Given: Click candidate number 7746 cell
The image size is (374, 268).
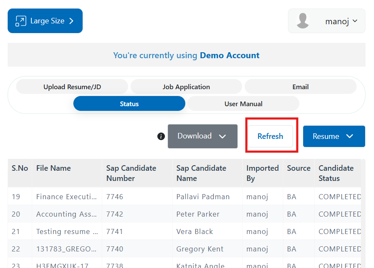Looking at the screenshot, I should [115, 197].
